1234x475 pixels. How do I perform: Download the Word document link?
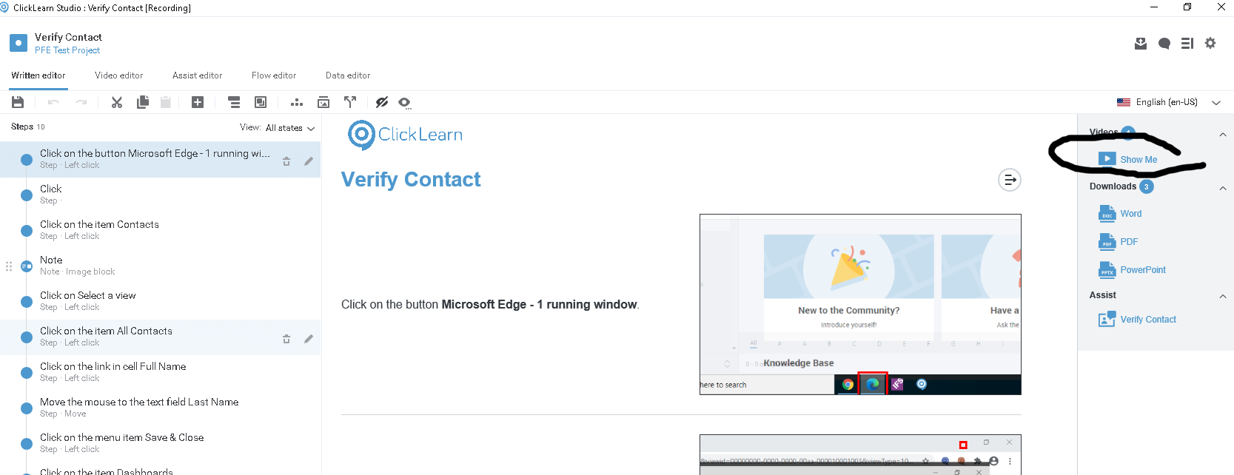click(1130, 214)
